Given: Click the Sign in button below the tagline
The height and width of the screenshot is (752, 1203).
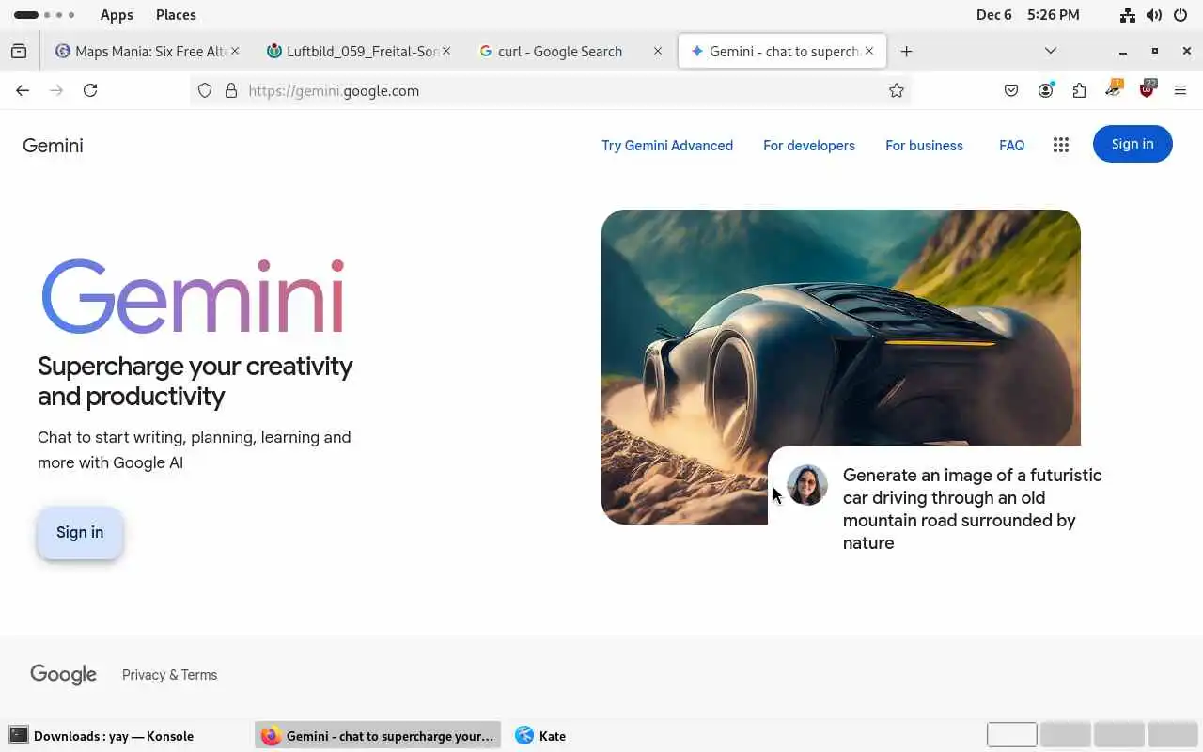Looking at the screenshot, I should pyautogui.click(x=80, y=533).
